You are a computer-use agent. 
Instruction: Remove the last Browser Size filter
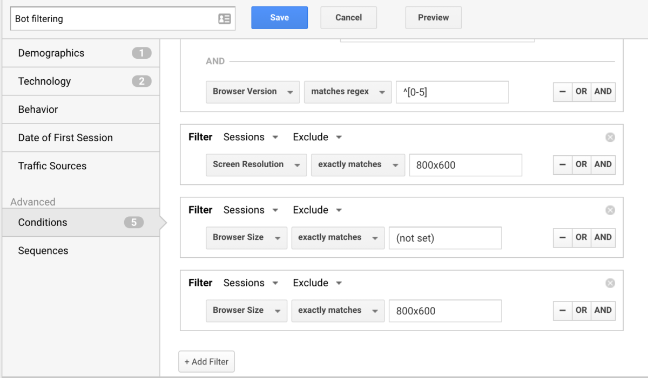(610, 283)
